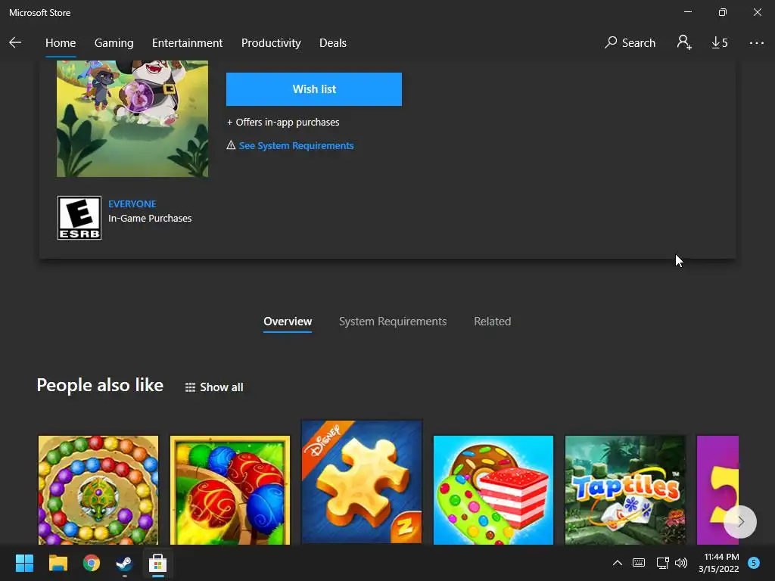The width and height of the screenshot is (775, 581).
Task: Open the See System Requirements link
Action: (297, 146)
